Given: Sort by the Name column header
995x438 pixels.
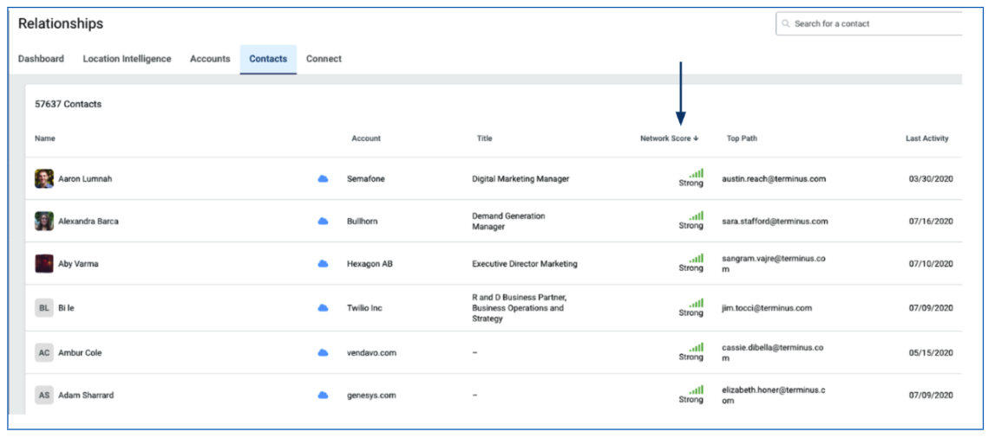Looking at the screenshot, I should 44,138.
